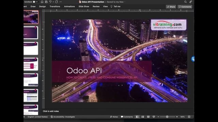Select the second slide thumbnail

tap(31, 33)
